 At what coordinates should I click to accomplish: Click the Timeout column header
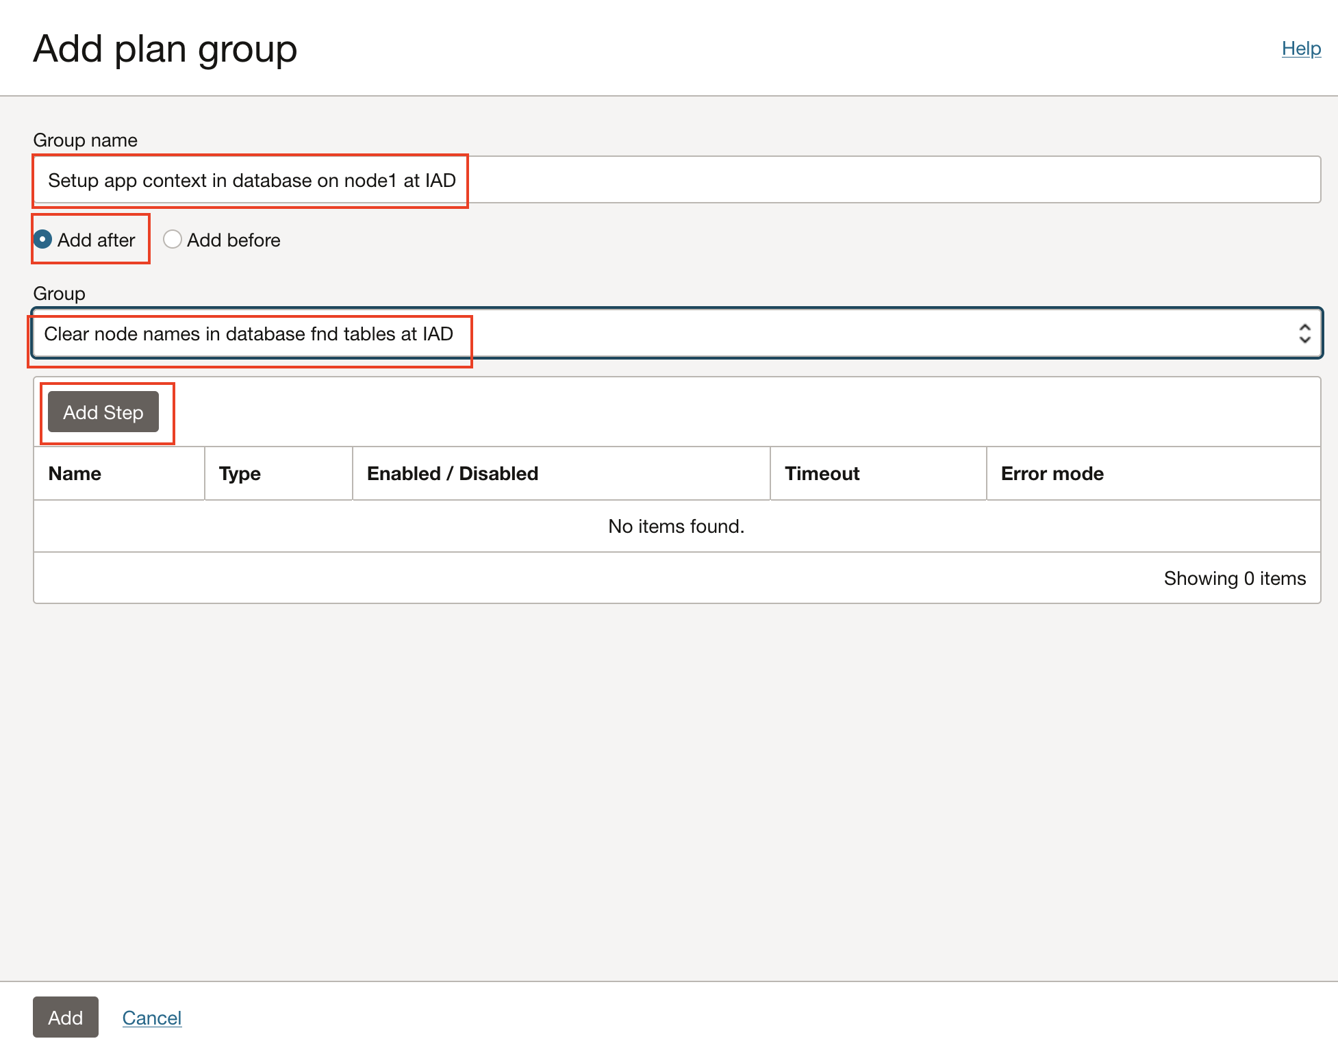pos(822,474)
